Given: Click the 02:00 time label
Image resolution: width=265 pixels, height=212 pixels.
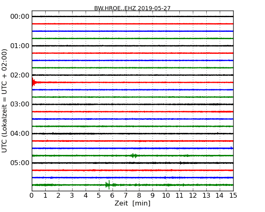Looking at the screenshot, I should pos(20,75).
